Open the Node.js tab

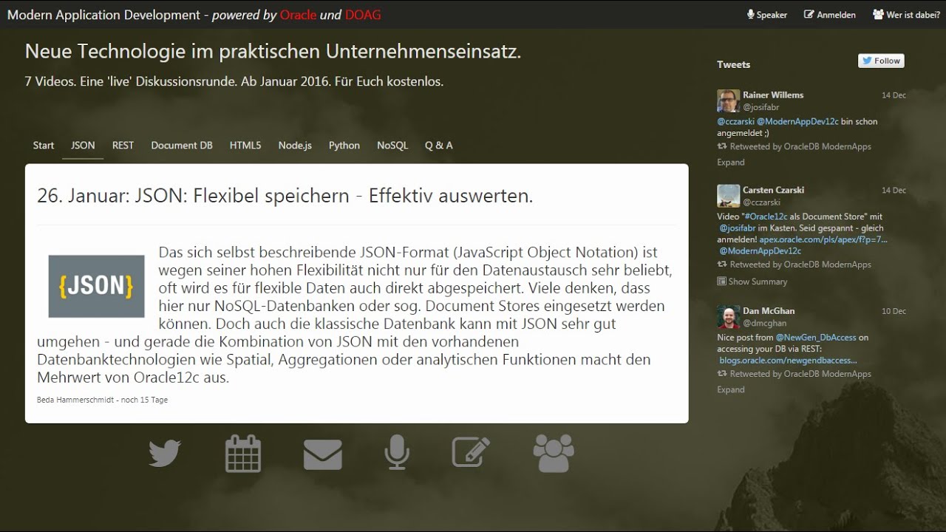click(x=295, y=146)
